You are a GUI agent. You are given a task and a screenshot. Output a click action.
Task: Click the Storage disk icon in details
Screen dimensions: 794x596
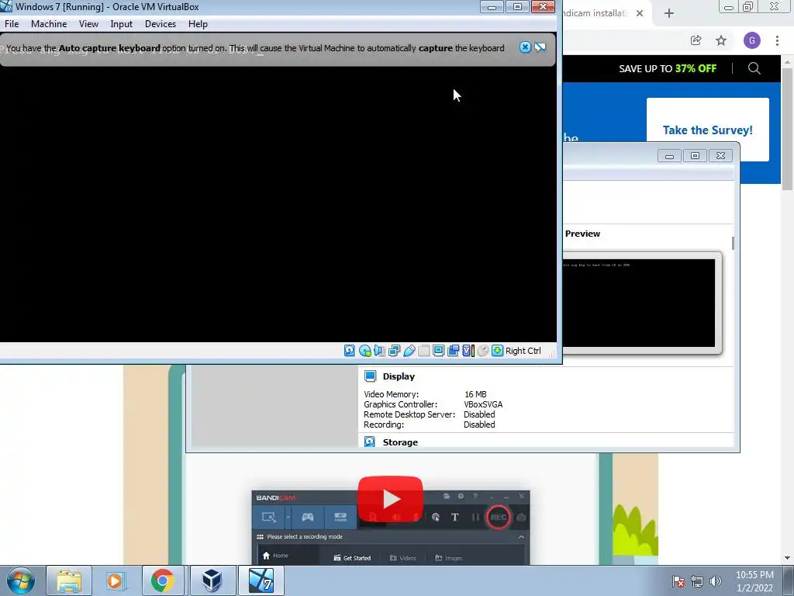(370, 442)
